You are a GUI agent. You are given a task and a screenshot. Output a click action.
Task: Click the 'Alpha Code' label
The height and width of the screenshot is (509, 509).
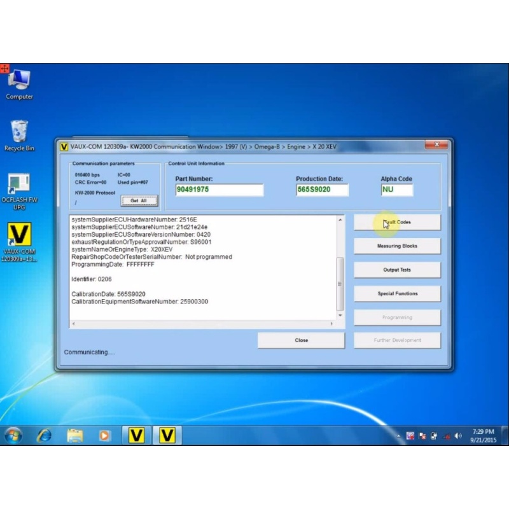point(396,179)
